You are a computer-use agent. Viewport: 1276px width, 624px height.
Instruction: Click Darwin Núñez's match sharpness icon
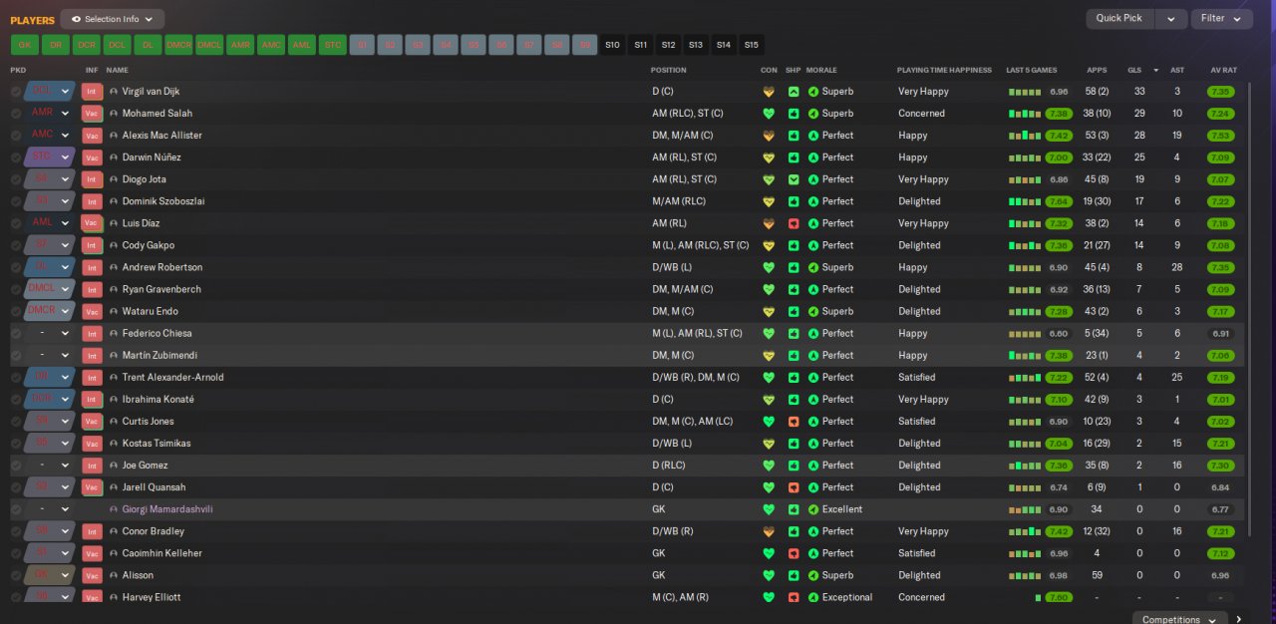pos(794,157)
